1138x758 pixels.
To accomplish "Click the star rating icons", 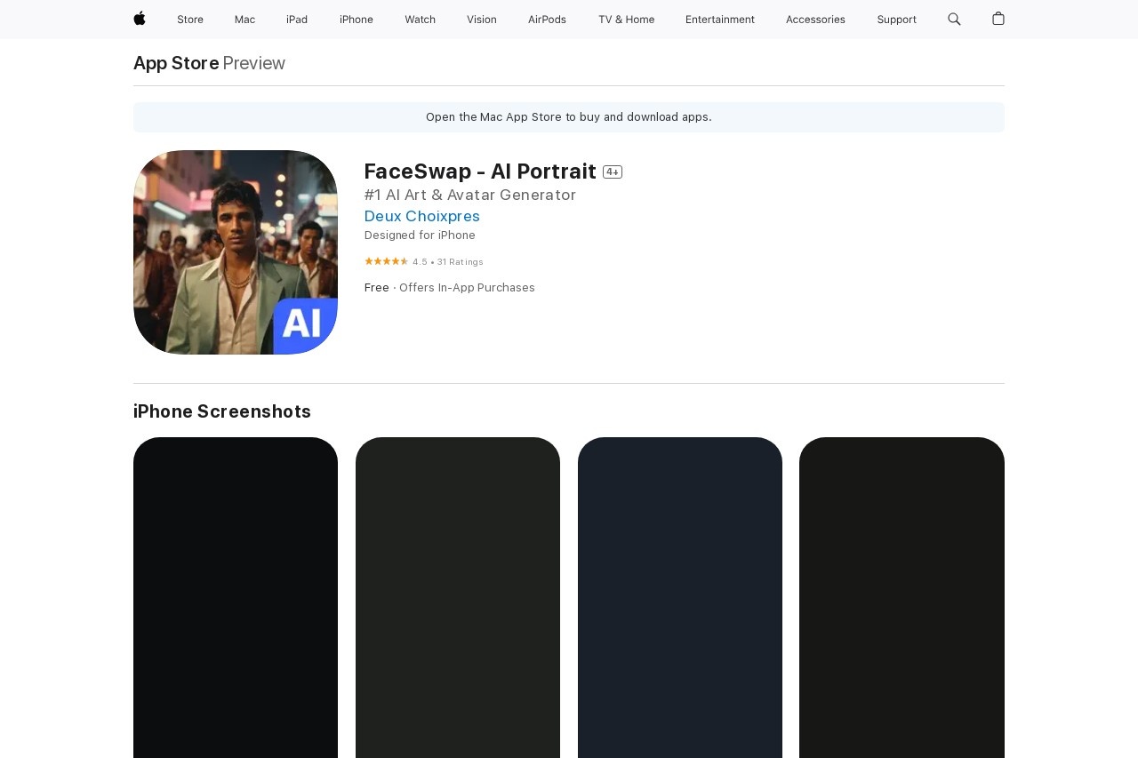I will coord(387,261).
